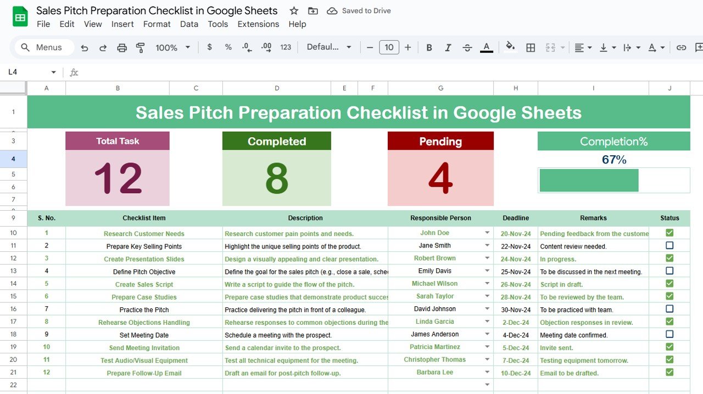Viewport: 703px width, 394px height.
Task: Open the Format menu
Action: pos(157,24)
